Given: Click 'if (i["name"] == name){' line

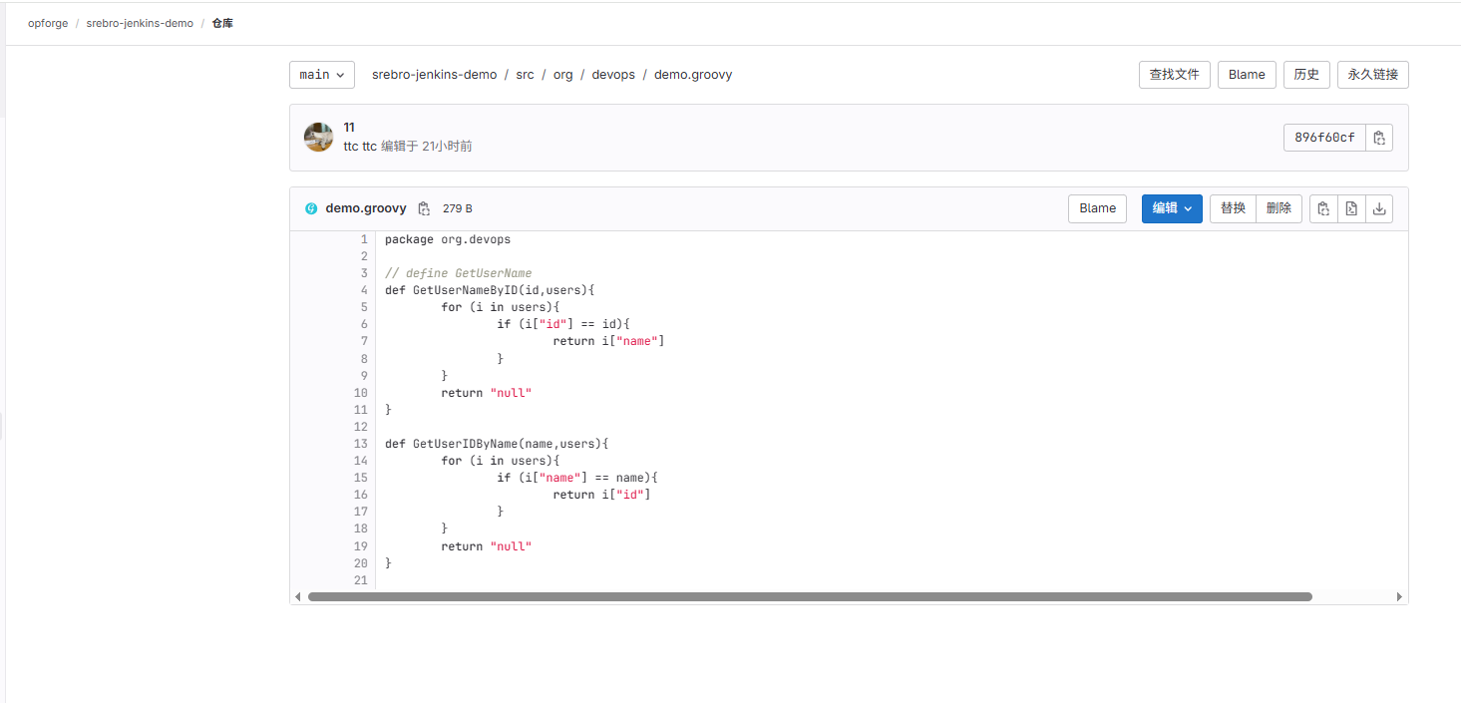Looking at the screenshot, I should pyautogui.click(x=577, y=478).
